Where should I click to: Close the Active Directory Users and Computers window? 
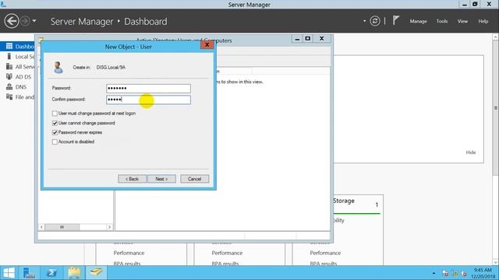click(322, 39)
